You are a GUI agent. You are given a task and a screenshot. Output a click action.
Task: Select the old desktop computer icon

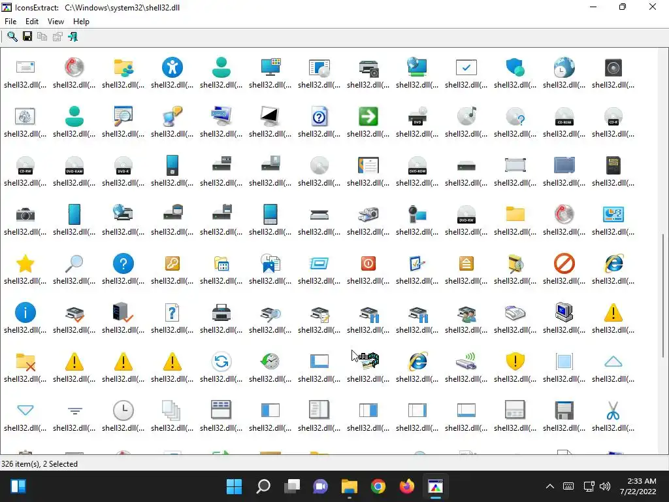click(x=564, y=312)
